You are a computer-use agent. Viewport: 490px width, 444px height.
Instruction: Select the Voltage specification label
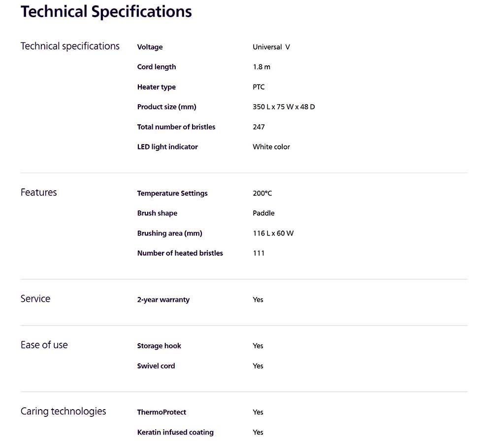pyautogui.click(x=150, y=47)
